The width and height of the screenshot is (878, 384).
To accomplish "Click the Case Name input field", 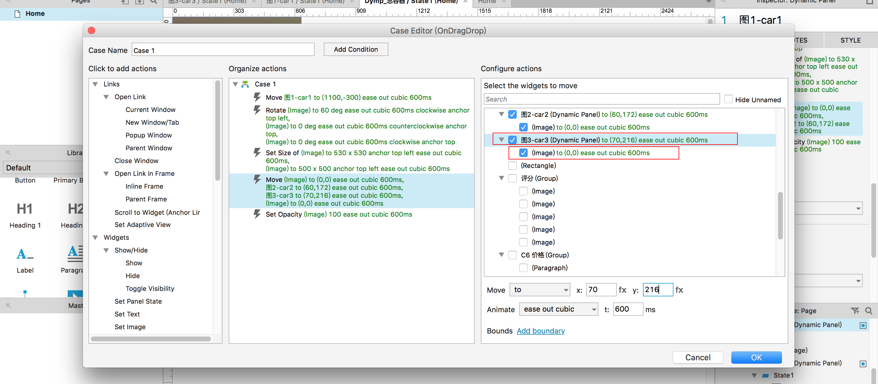I will click(223, 50).
